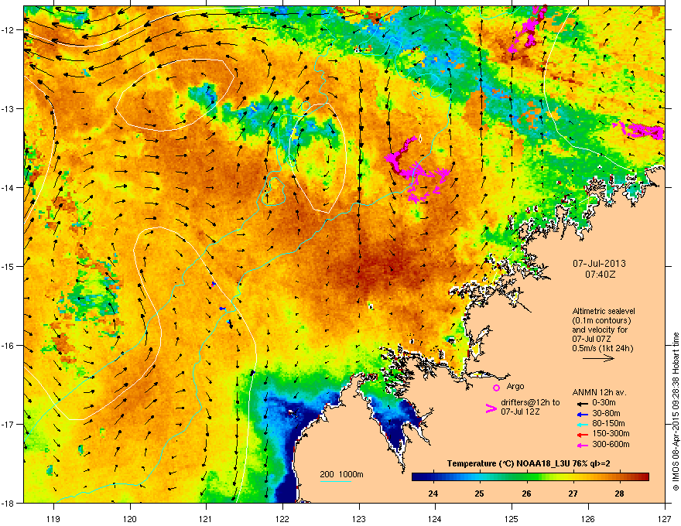The image size is (681, 526).
Task: Click the longitude axis label '122'
Action: [282, 518]
